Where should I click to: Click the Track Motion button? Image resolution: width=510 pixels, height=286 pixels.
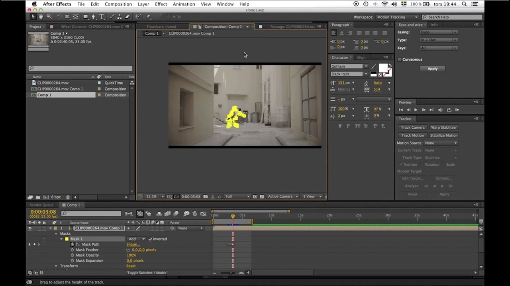coord(413,135)
